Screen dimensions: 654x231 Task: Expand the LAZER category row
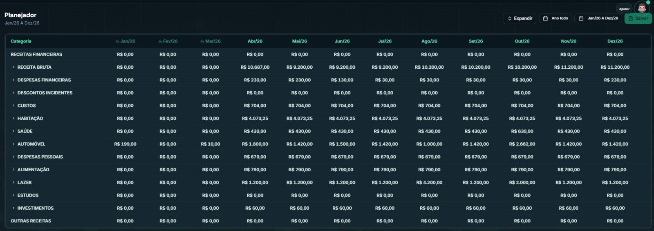tap(13, 182)
